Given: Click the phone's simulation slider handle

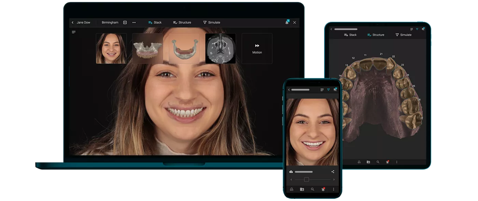Looking at the screenshot, I should tap(307, 180).
